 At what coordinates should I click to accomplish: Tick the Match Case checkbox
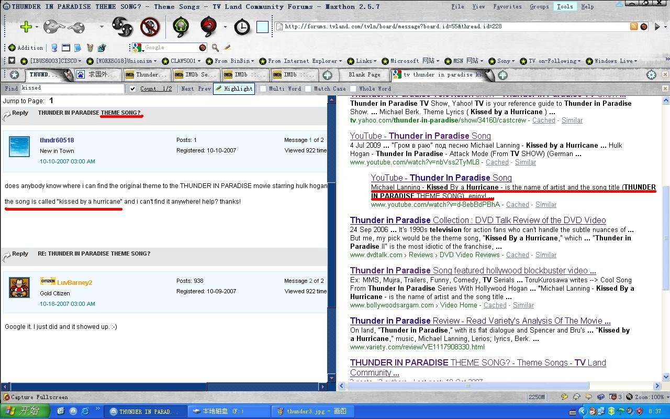(308, 89)
